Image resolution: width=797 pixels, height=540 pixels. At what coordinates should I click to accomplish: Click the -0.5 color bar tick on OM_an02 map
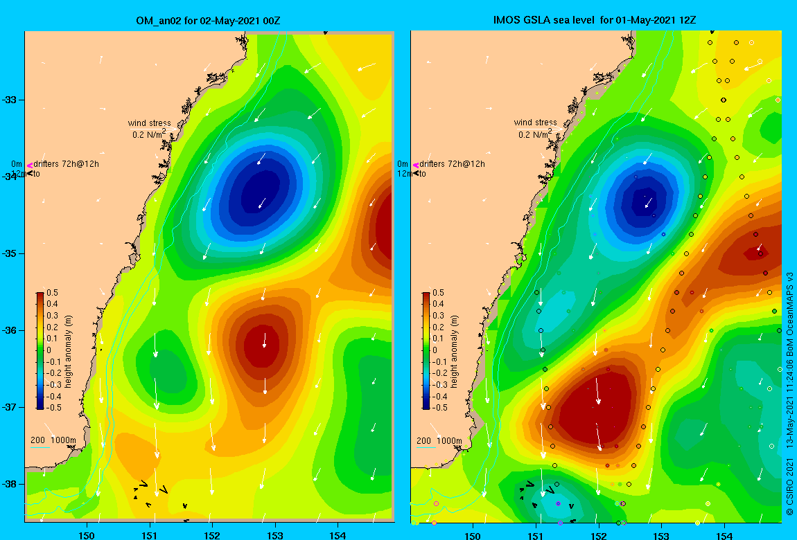tap(53, 408)
